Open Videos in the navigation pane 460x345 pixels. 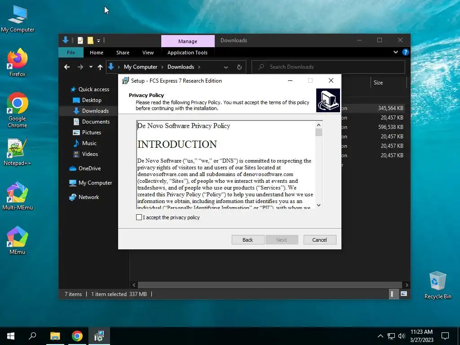(x=85, y=154)
